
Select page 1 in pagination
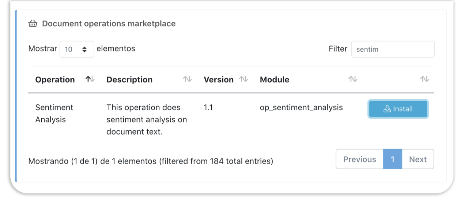(393, 159)
